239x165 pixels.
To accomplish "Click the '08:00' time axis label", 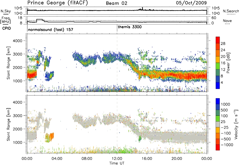I will [87, 158].
